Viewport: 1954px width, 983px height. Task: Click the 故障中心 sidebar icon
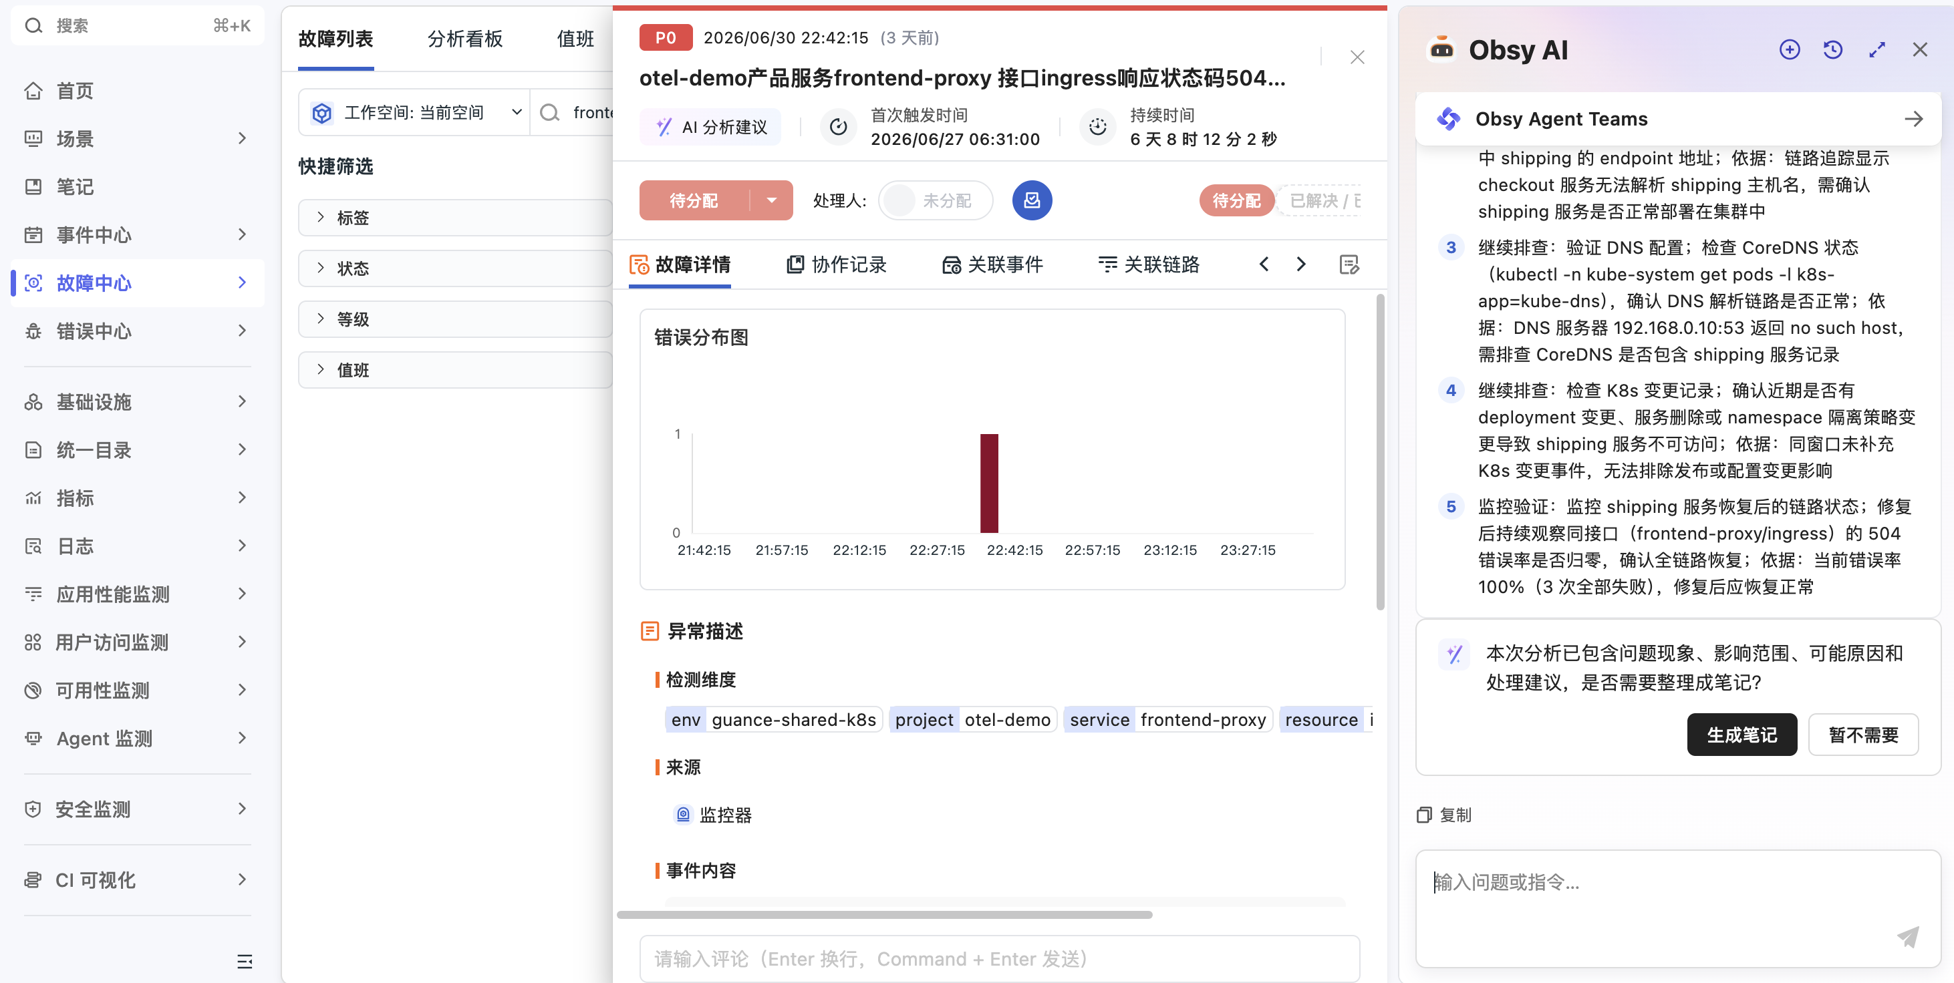point(33,282)
